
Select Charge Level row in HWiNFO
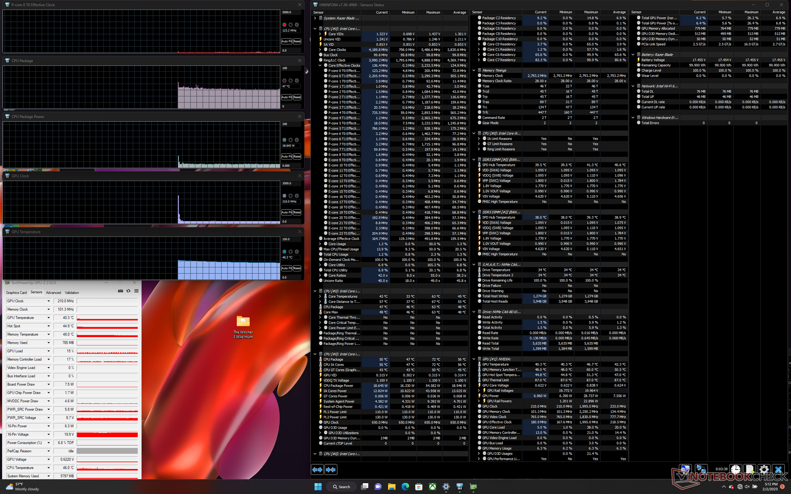point(709,70)
